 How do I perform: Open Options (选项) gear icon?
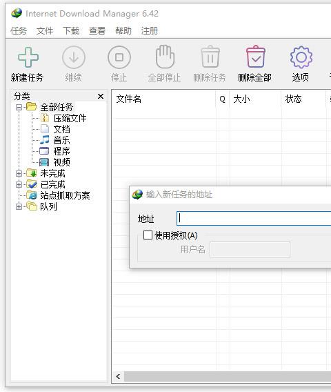click(301, 57)
